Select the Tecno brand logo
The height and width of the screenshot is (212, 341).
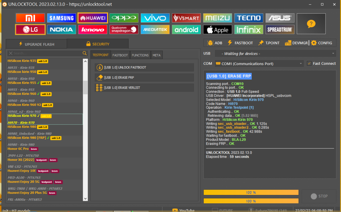(x=249, y=18)
